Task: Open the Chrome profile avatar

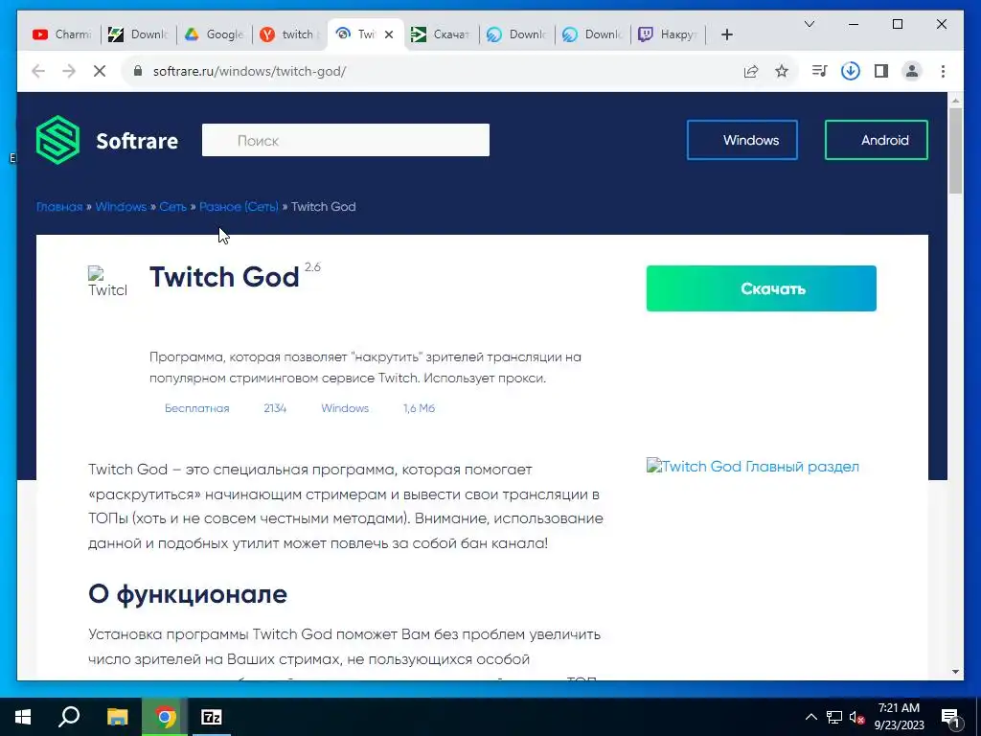Action: (x=912, y=71)
